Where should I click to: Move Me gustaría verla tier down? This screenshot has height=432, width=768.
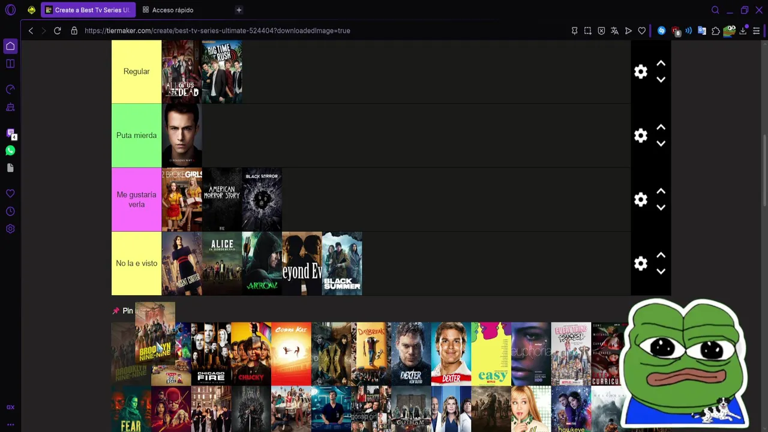click(x=661, y=207)
